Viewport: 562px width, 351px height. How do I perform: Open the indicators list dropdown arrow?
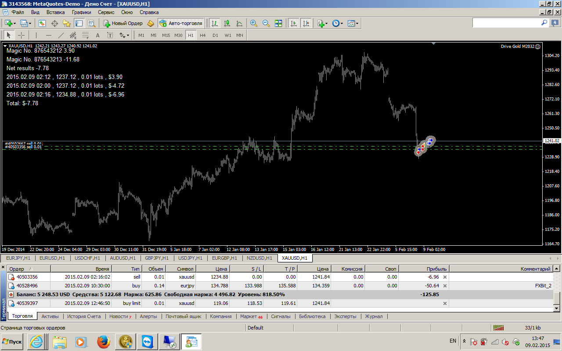pos(326,23)
